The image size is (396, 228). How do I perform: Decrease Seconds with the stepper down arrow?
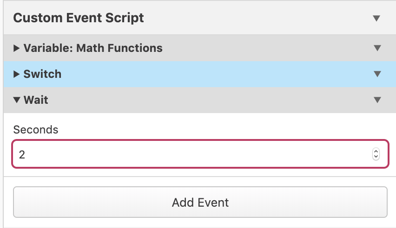[x=376, y=157]
